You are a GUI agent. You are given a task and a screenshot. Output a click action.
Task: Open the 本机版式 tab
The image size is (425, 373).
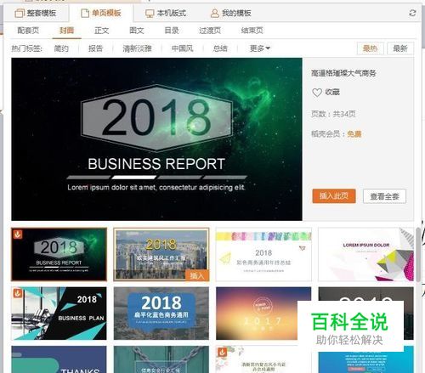click(x=166, y=13)
